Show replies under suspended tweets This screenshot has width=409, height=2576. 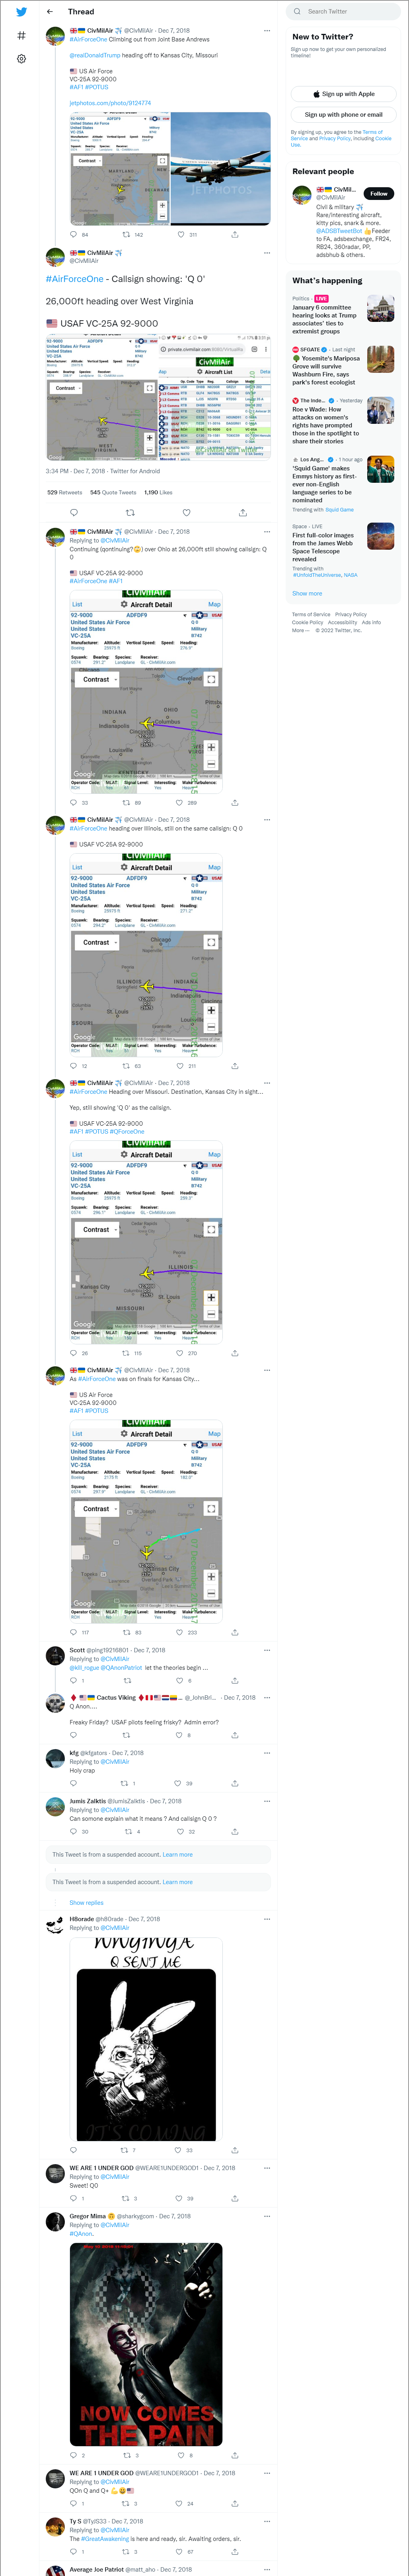pos(86,1903)
